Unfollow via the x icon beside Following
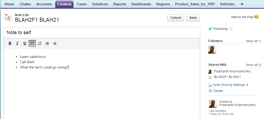The height and width of the screenshot is (119, 264). (231, 29)
